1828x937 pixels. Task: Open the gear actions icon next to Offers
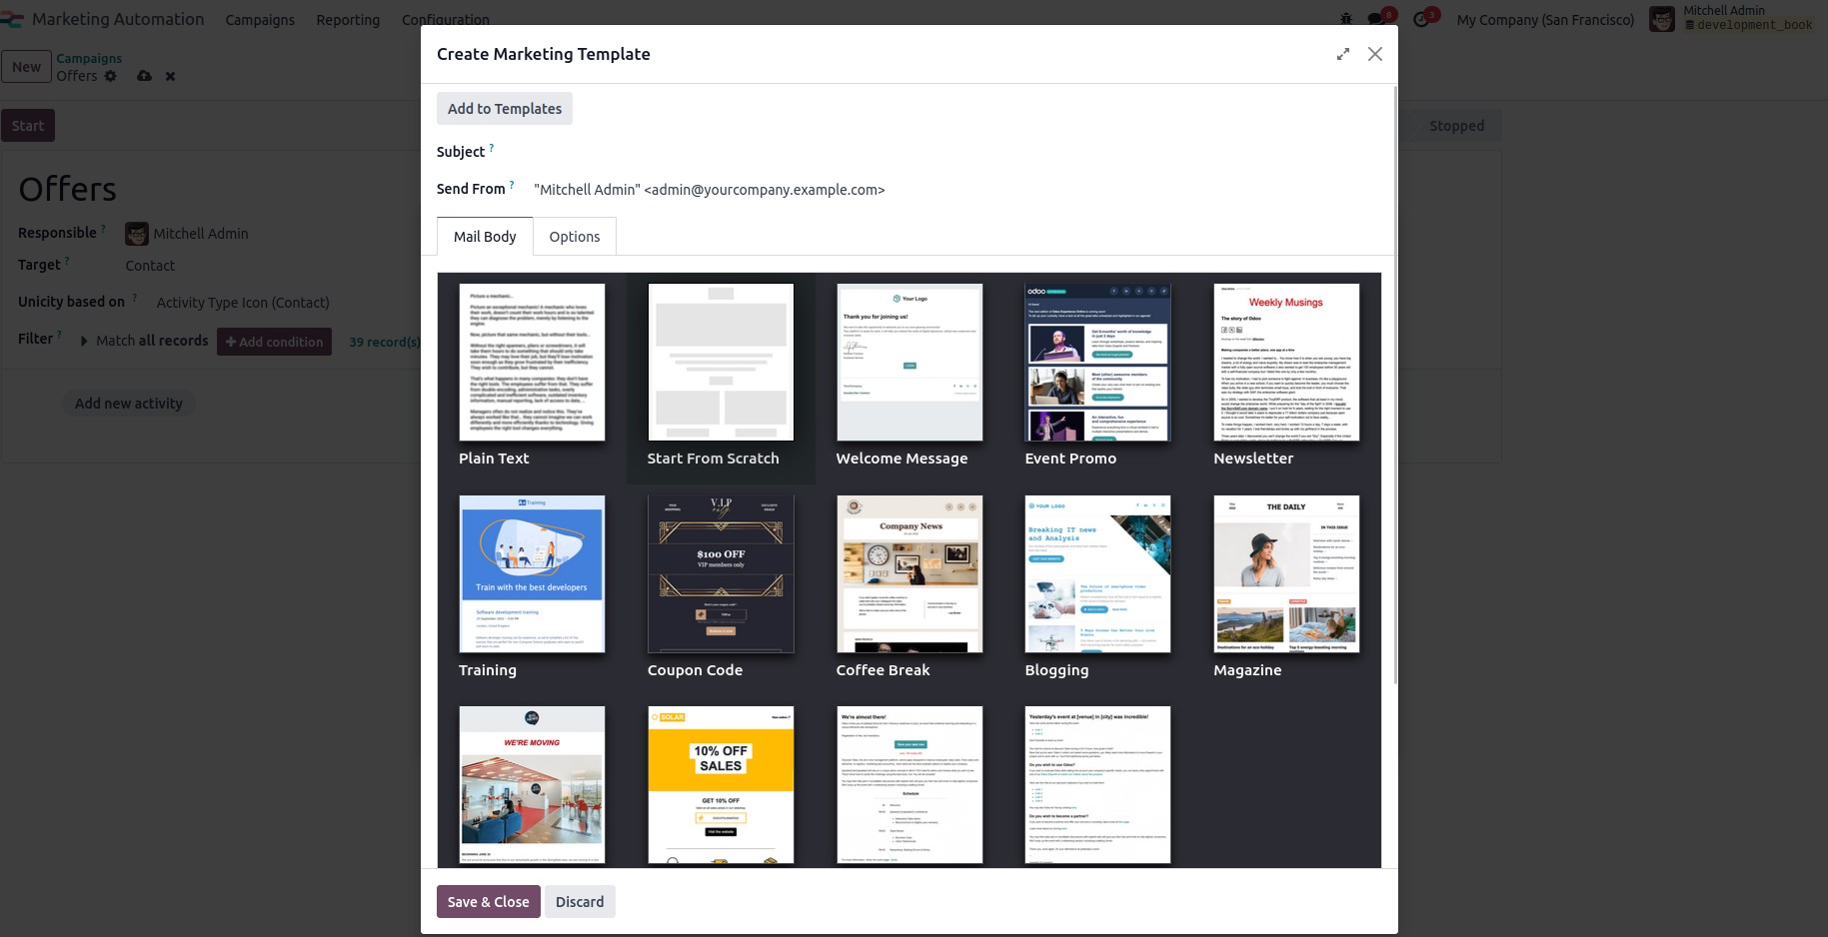pos(110,76)
